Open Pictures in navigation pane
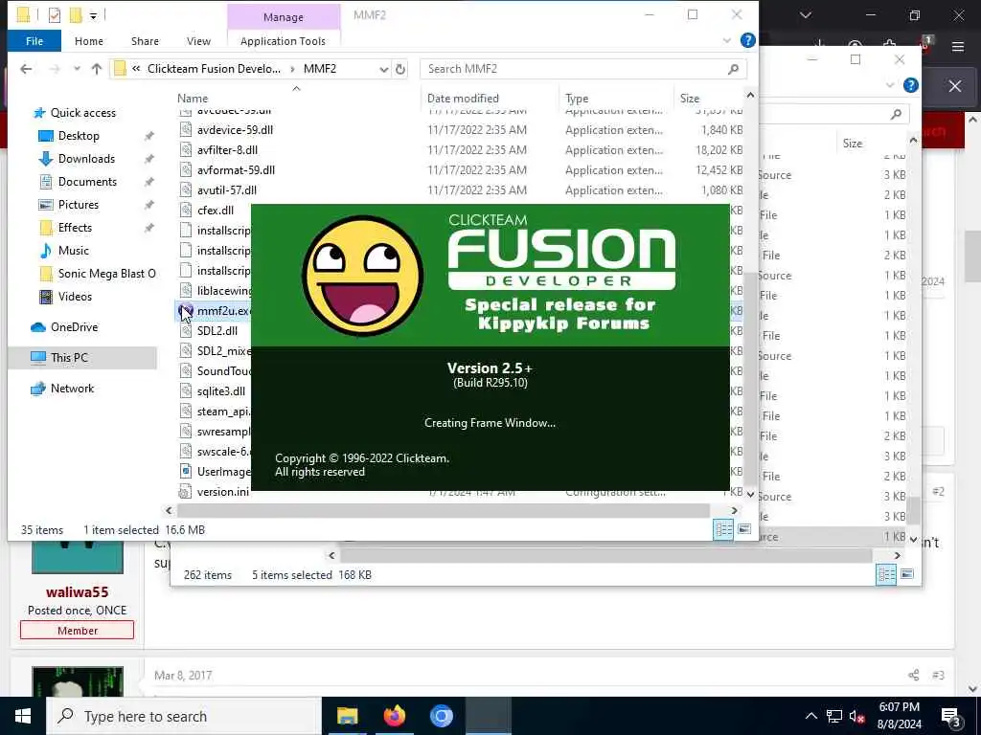Image resolution: width=981 pixels, height=735 pixels. tap(79, 205)
